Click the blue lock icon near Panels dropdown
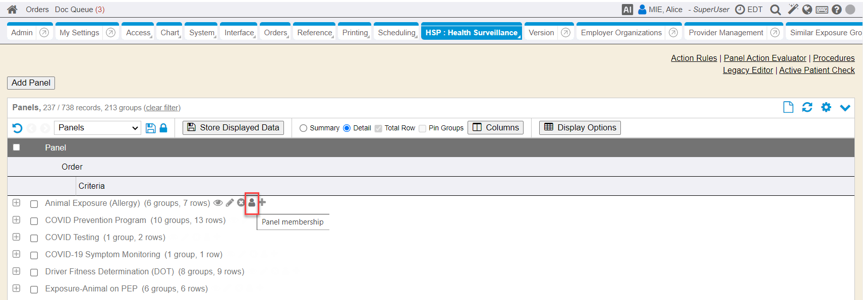The height and width of the screenshot is (300, 863). (163, 128)
